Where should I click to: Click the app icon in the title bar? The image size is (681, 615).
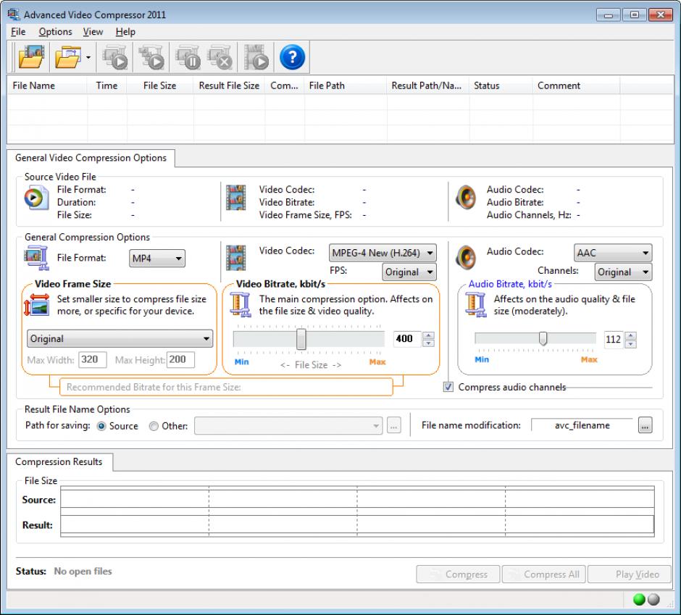pyautogui.click(x=14, y=14)
